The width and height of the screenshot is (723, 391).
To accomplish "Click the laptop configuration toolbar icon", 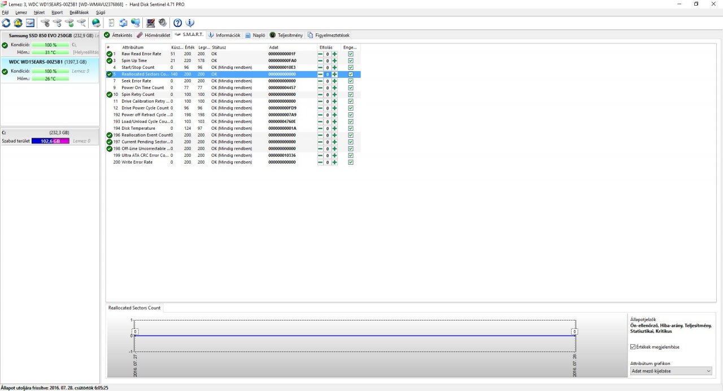I will pyautogui.click(x=151, y=23).
